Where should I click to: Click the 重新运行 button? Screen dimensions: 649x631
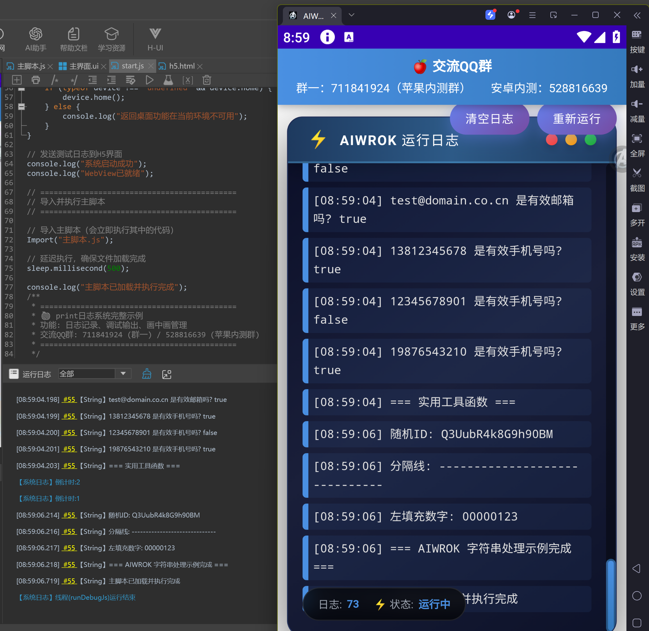(x=577, y=119)
